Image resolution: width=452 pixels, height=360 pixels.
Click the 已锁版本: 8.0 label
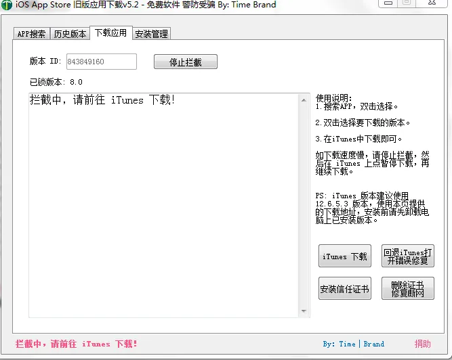56,82
